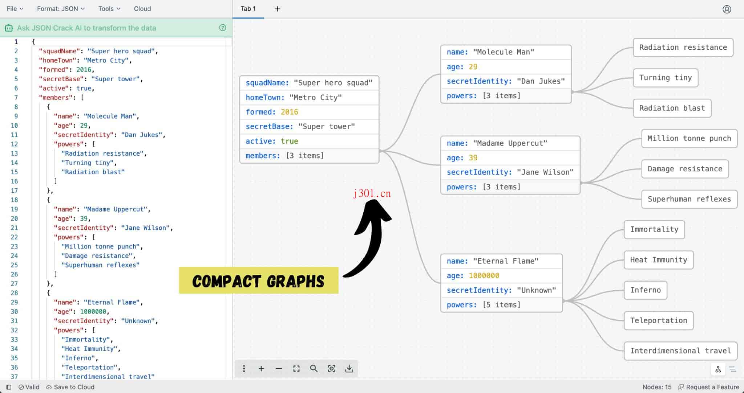Viewport: 744px width, 393px height.
Task: Center the view on selected node
Action: (332, 368)
